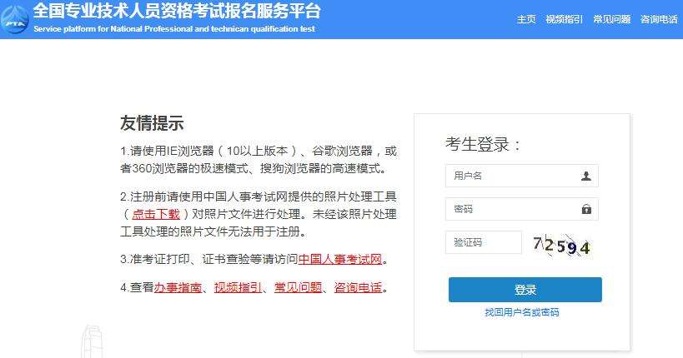Visit the 中国人事考试网 link in tip 3
Screen dimensions: 683x358
339,259
